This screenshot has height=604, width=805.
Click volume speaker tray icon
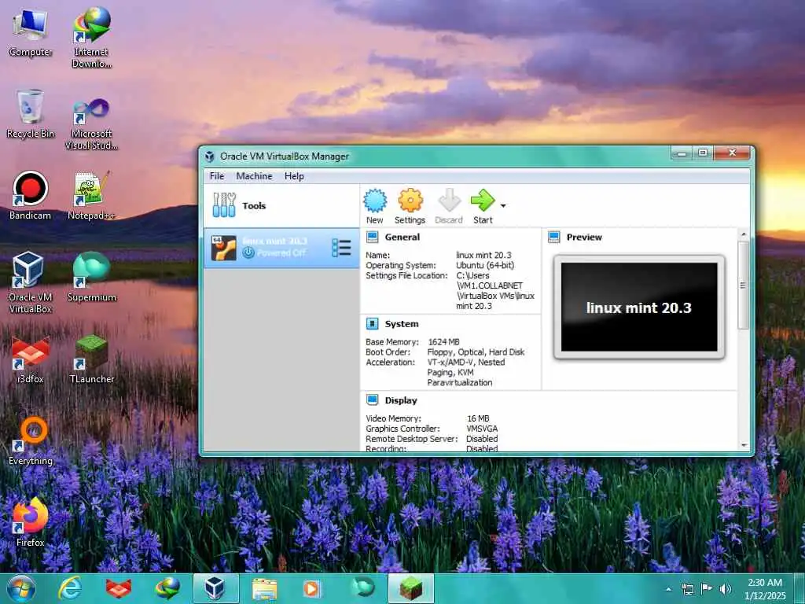[x=726, y=589]
